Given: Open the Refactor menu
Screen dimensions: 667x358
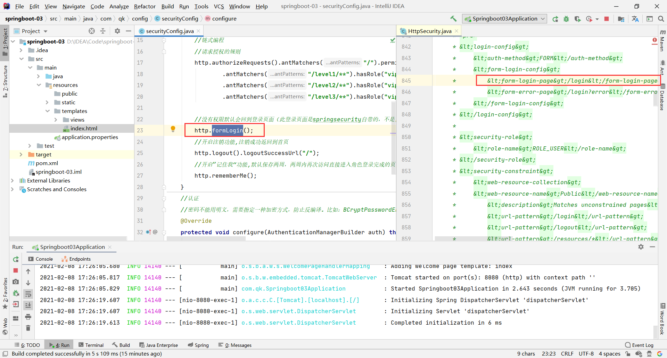Looking at the screenshot, I should (x=145, y=6).
